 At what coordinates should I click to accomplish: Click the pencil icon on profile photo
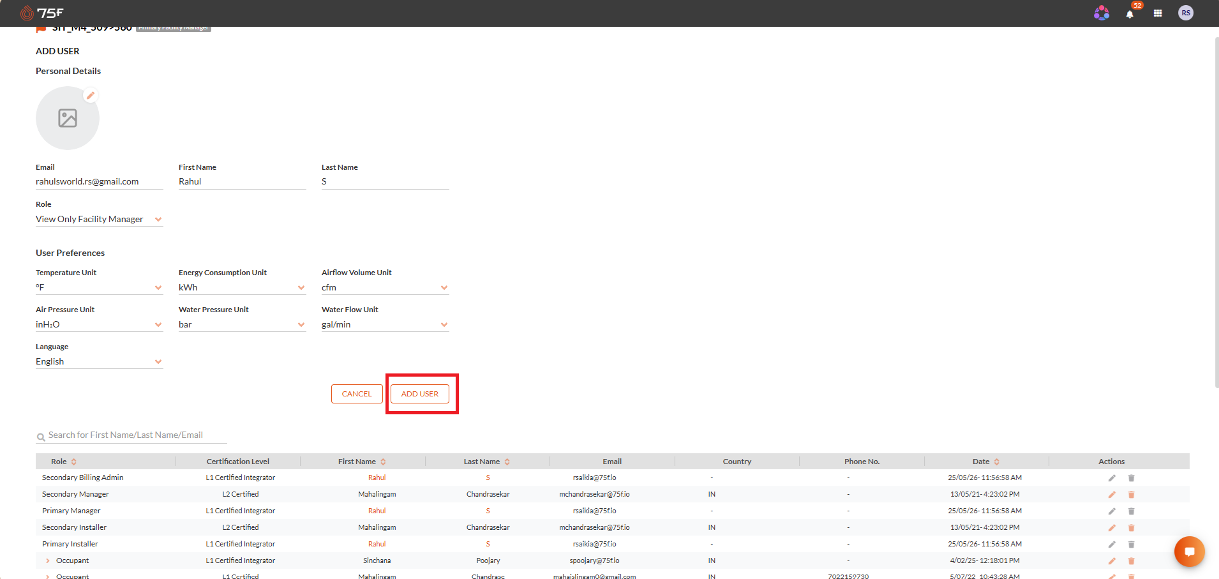91,95
